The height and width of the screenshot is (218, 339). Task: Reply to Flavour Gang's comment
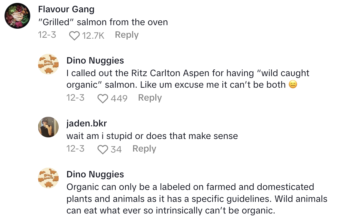coord(127,35)
